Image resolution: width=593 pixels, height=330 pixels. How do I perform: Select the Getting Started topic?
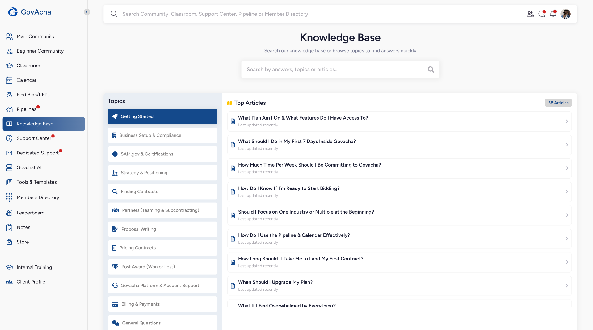pyautogui.click(x=162, y=116)
